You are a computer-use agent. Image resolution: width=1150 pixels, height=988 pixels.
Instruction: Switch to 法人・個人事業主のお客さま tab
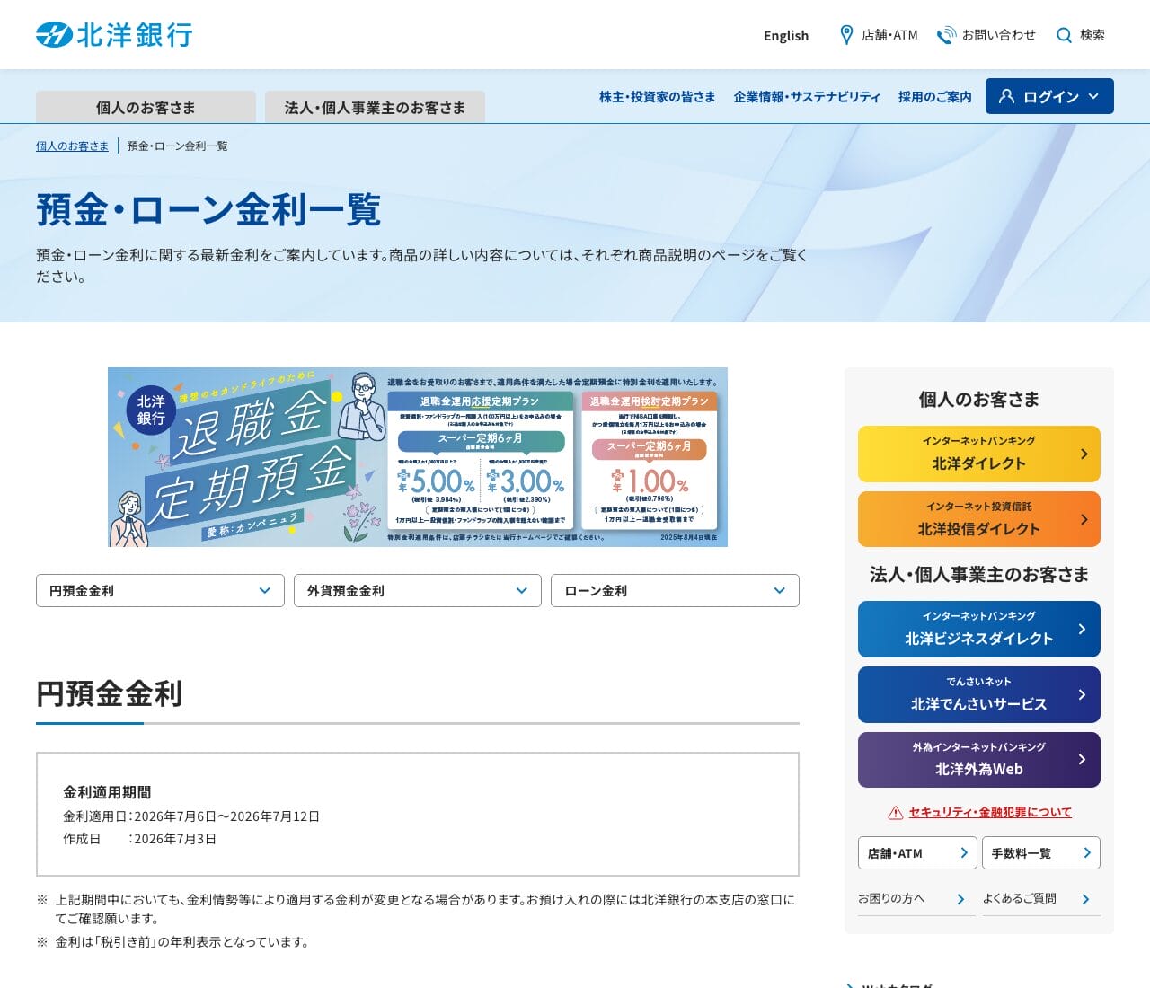(x=375, y=107)
